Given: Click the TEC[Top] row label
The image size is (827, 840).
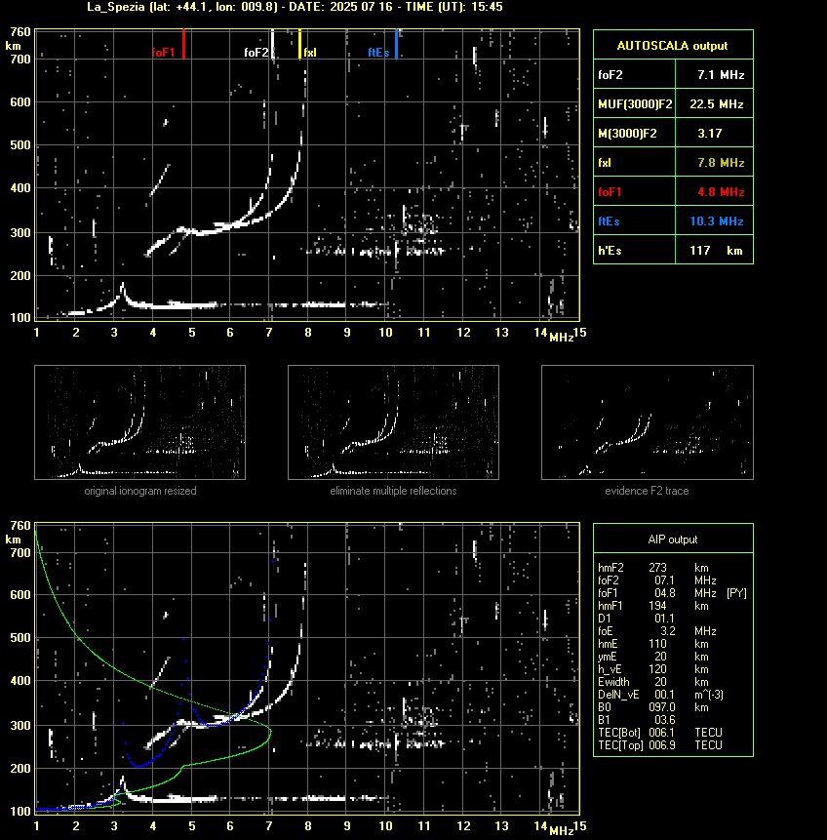Looking at the screenshot, I should pos(620,745).
